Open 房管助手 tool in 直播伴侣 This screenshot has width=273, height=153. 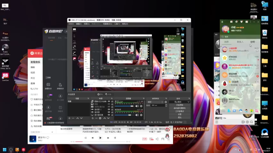pyautogui.click(x=60, y=86)
